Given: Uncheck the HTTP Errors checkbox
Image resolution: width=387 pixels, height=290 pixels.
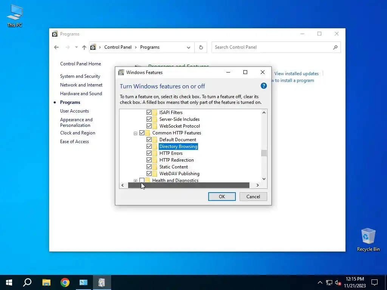Looking at the screenshot, I should [x=149, y=153].
